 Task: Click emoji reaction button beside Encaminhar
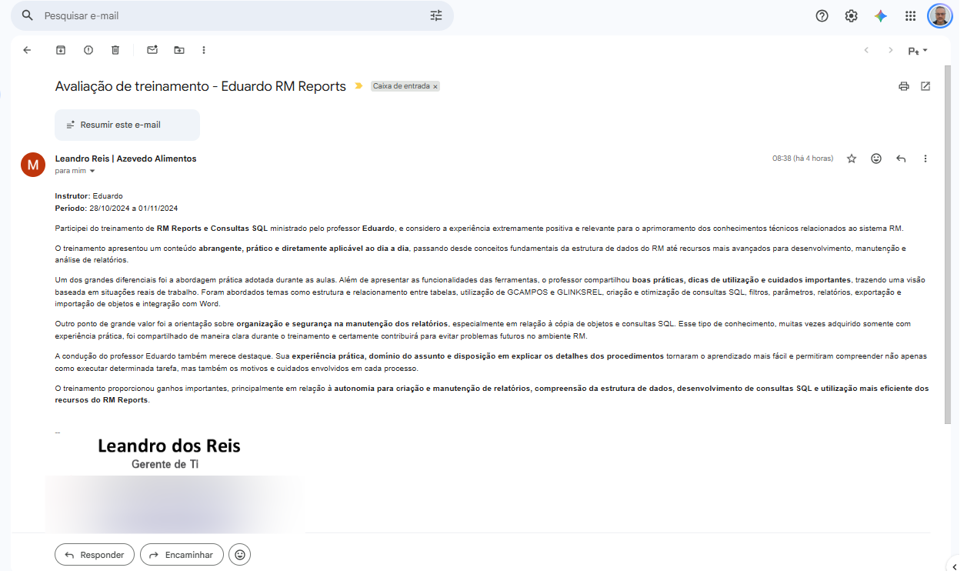[x=240, y=554]
